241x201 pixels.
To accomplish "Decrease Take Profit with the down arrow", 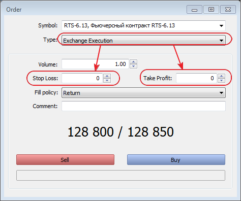I will point(221,80).
